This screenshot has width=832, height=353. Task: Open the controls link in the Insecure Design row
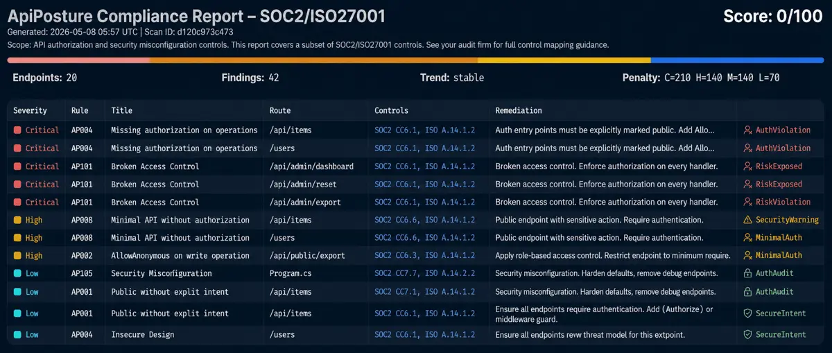click(x=424, y=334)
